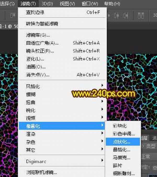Screen dimensions: 157x177
Task: Click the lock transparent pixels checkerboard icon
Action: pos(154,167)
